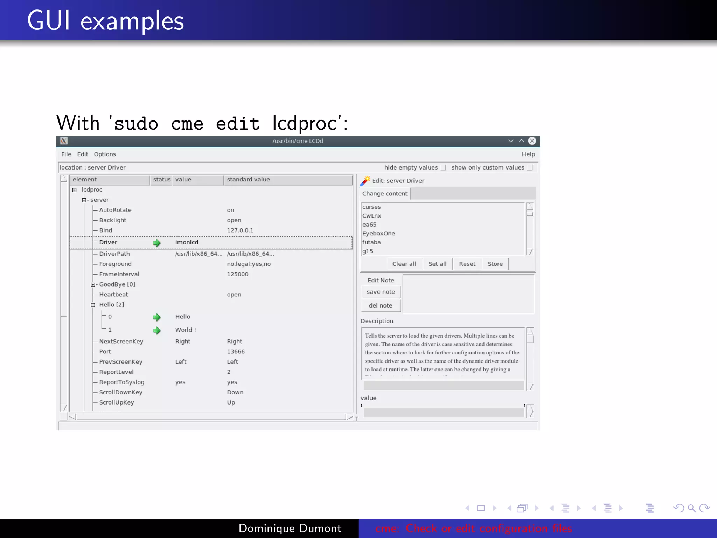This screenshot has width=717, height=538.
Task: Enable the hide empty values checkbox
Action: tap(444, 168)
